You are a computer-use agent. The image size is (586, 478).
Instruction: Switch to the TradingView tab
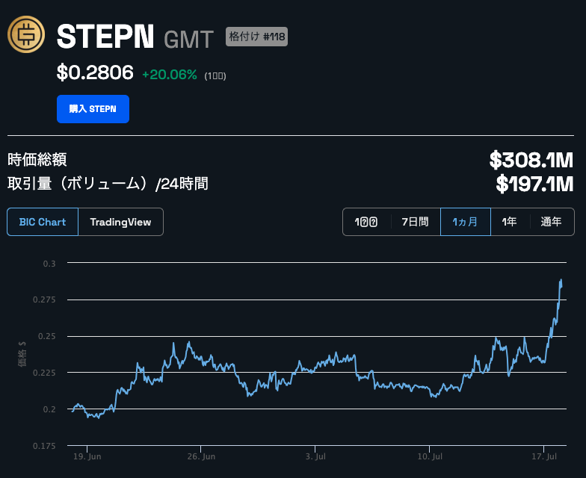121,222
